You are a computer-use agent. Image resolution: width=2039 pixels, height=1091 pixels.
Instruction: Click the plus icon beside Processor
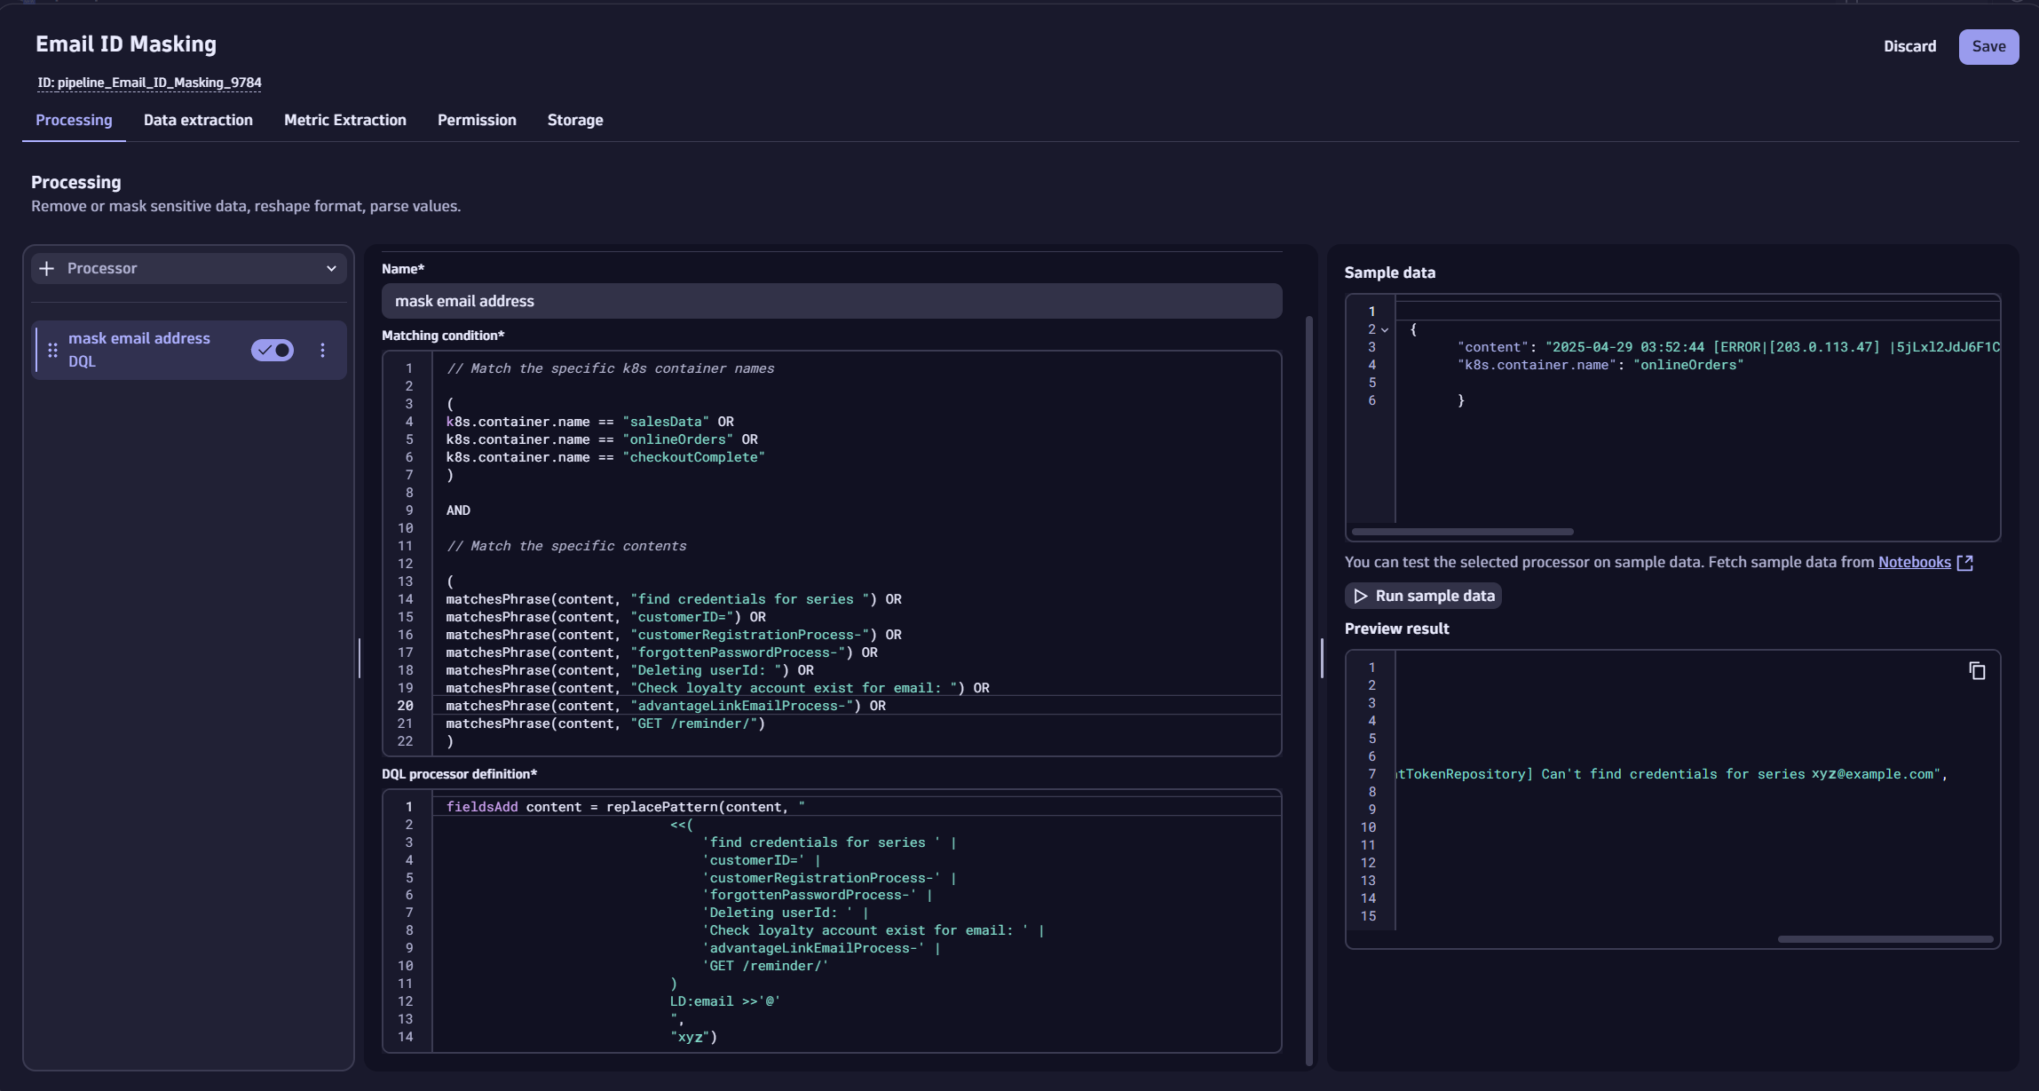point(47,268)
